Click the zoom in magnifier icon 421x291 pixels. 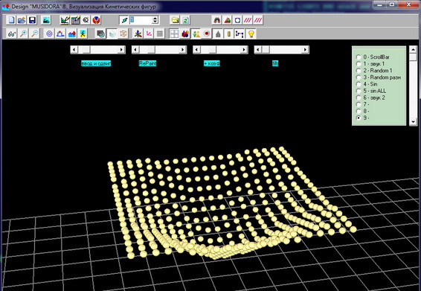[24, 33]
